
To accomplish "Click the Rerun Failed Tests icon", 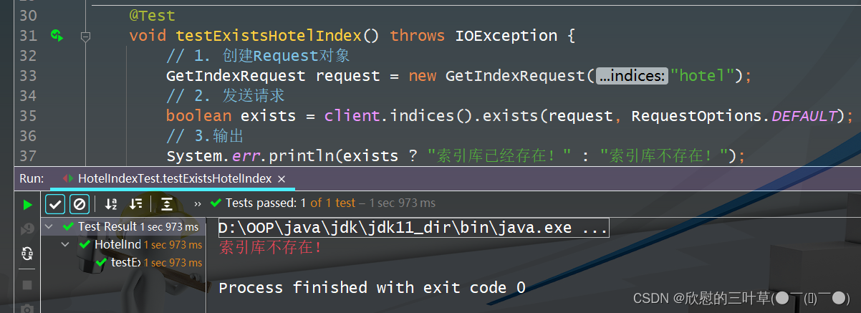I will coord(27,229).
